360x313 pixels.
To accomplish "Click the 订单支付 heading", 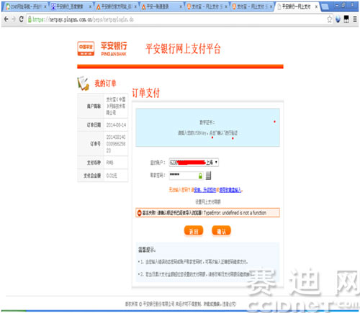I will [146, 93].
